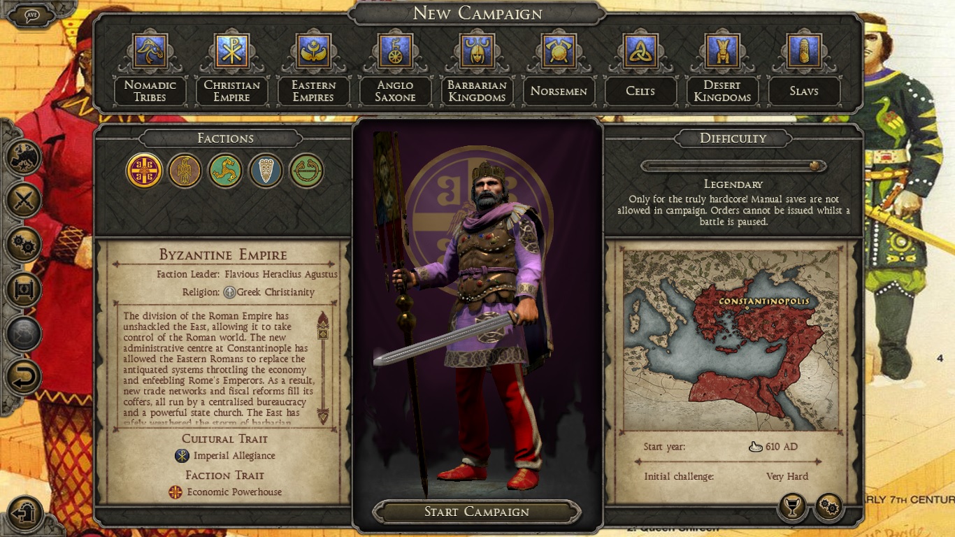Image resolution: width=955 pixels, height=537 pixels.
Task: Select the green torc faction emblem
Action: (307, 171)
